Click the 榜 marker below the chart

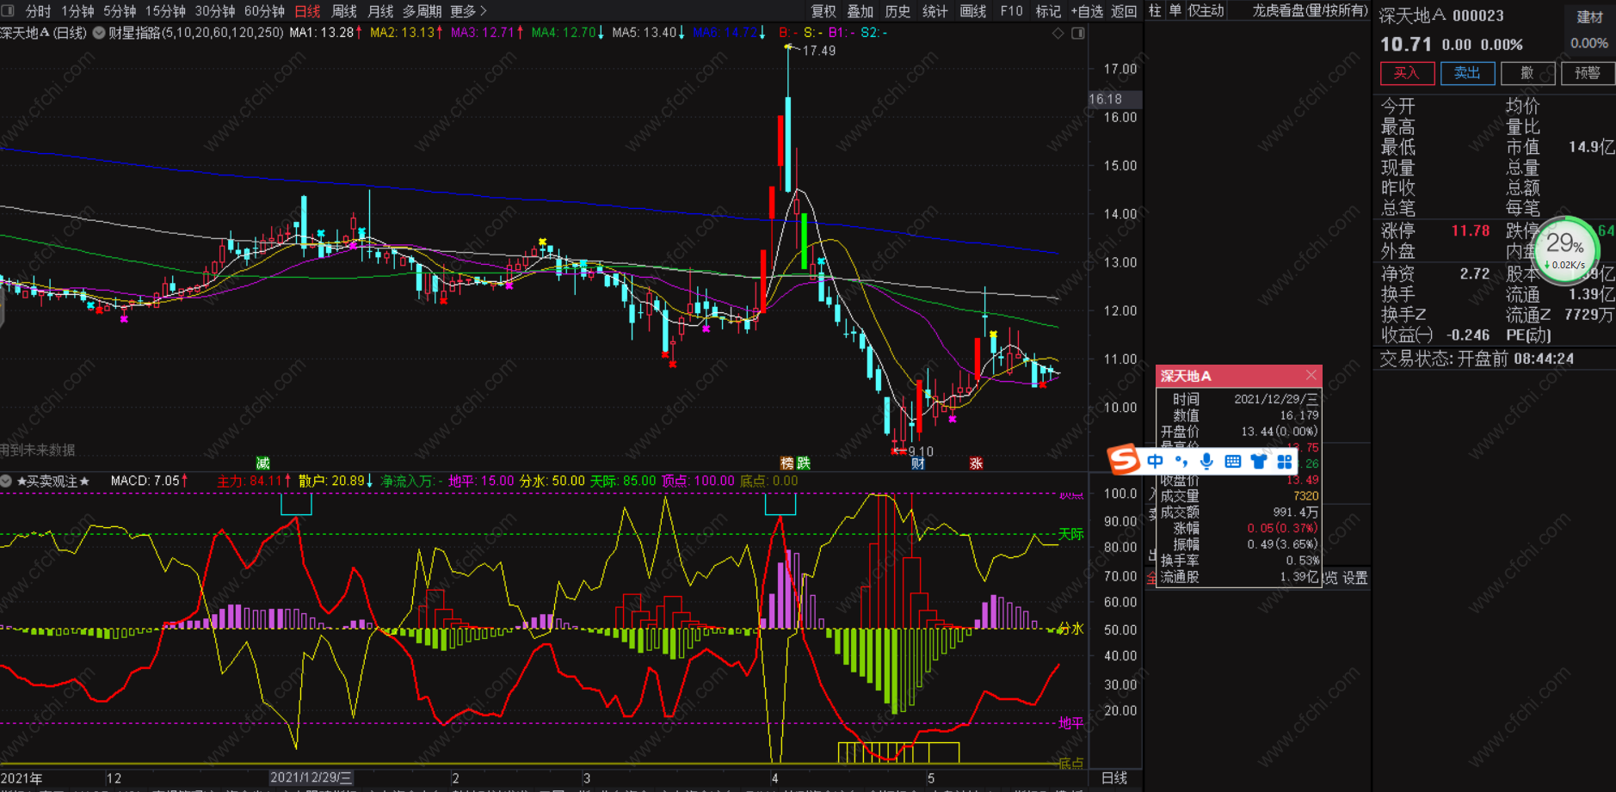786,464
